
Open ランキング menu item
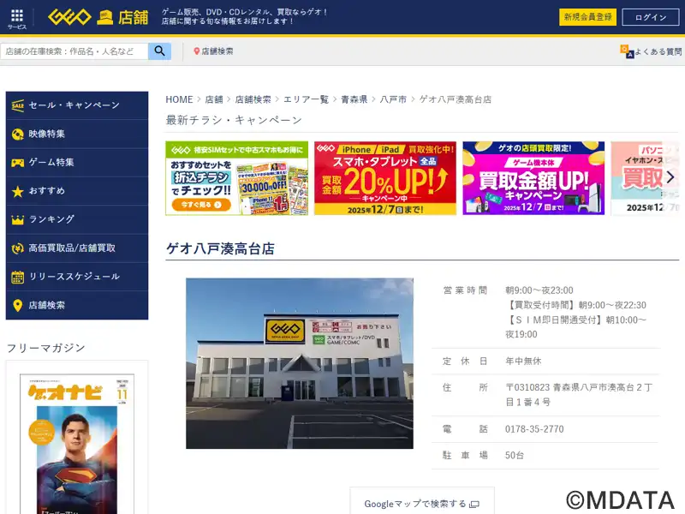tap(77, 219)
